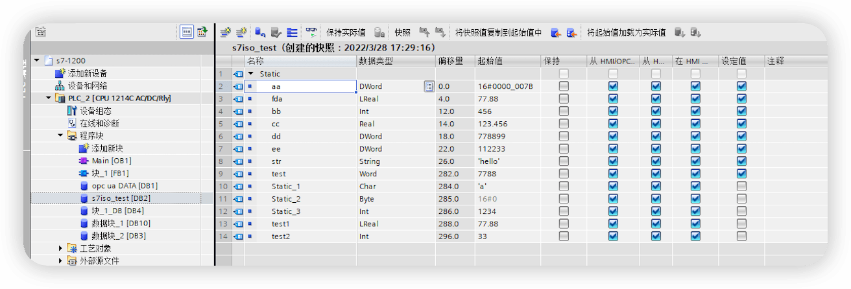This screenshot has height=289, width=851.
Task: Select Main [OB1] block
Action: point(112,161)
